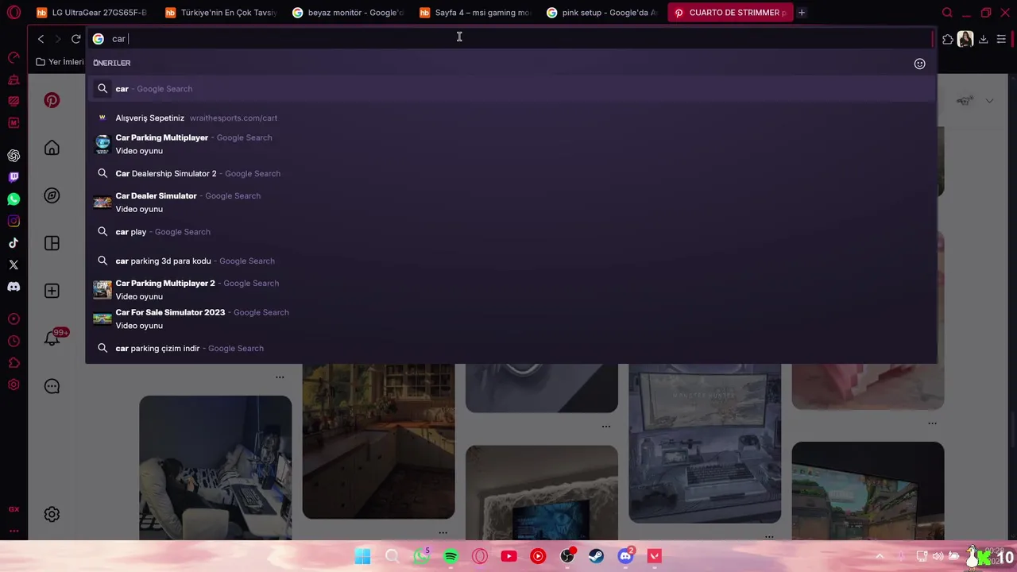Select CUARTO DE STRIMMER Pinterest tab
Viewport: 1017px width, 572px height.
730,13
